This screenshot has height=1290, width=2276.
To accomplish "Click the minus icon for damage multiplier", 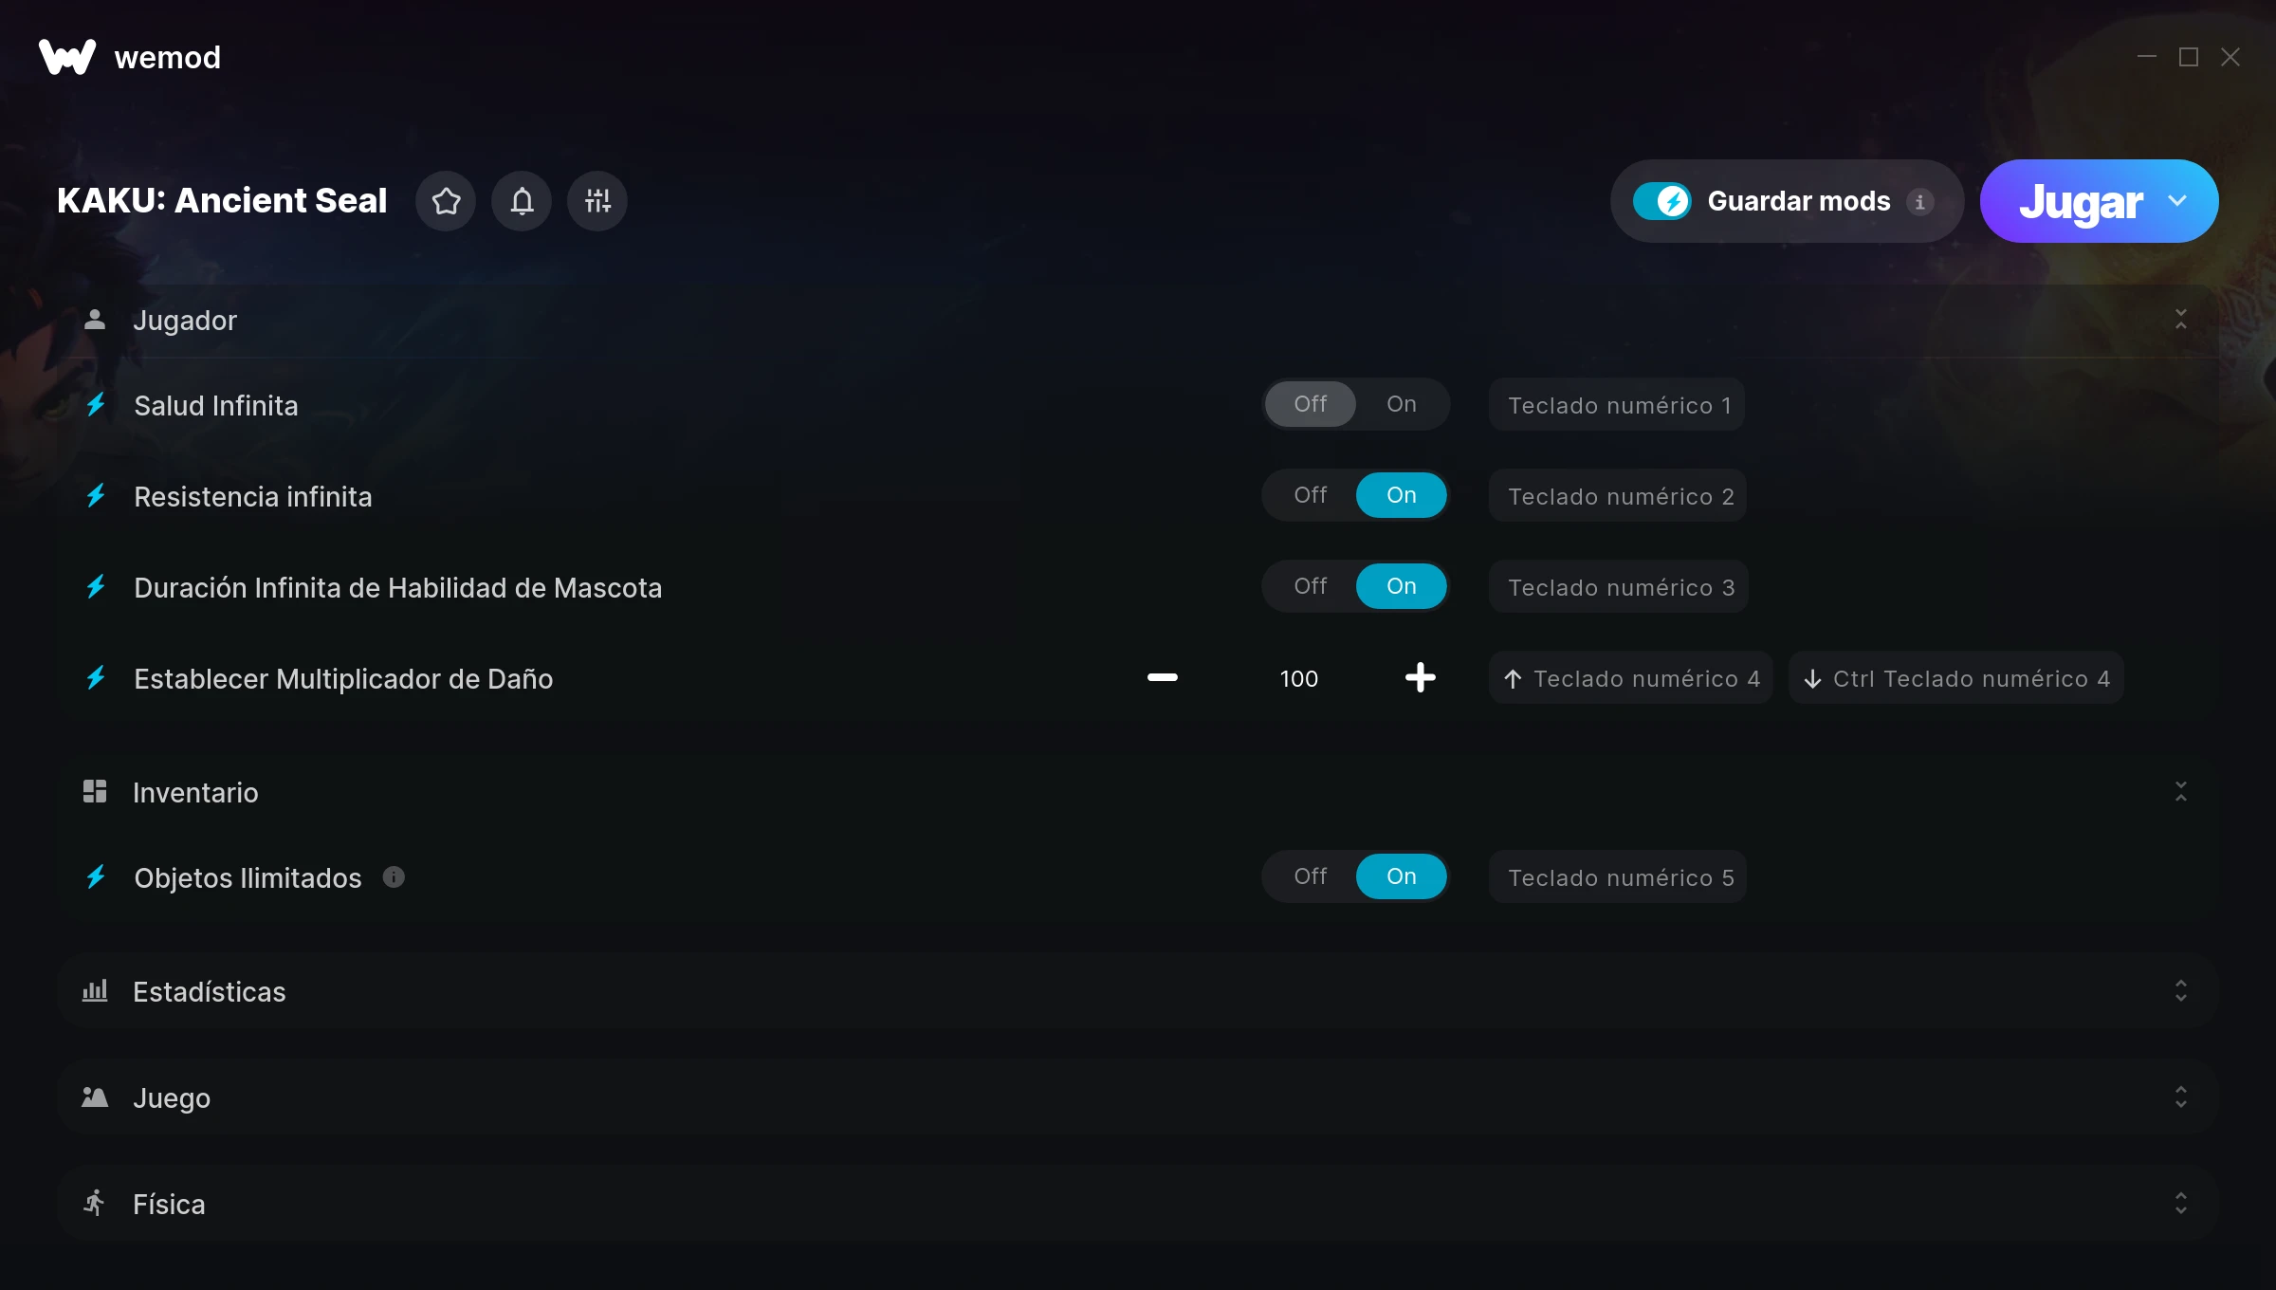I will (1162, 678).
